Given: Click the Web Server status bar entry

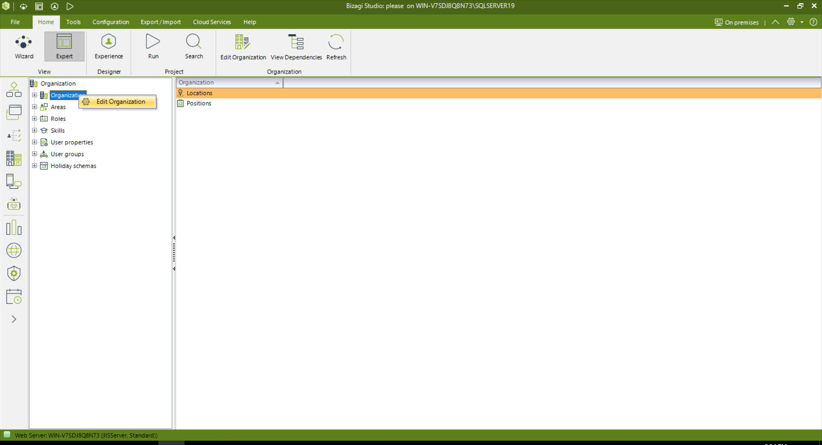Looking at the screenshot, I should [x=86, y=435].
